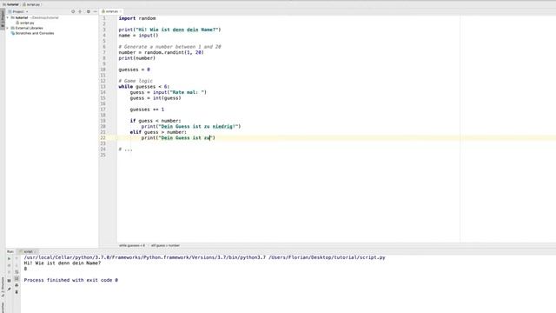The image size is (556, 313).
Task: Select External Libraries in project tree
Action: pos(29,28)
